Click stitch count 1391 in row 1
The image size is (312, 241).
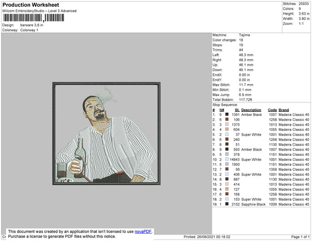(x=236, y=115)
